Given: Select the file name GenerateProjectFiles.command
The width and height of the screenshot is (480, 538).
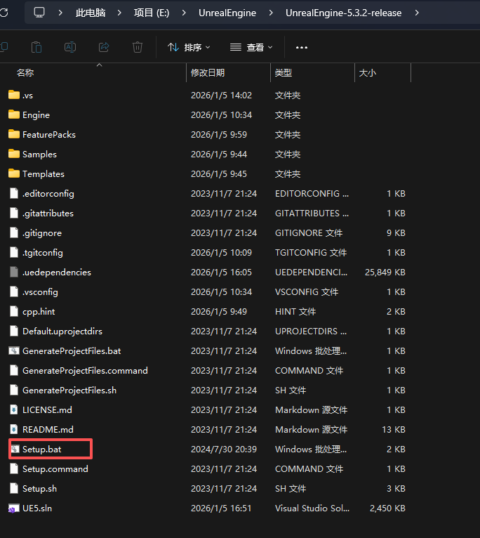Looking at the screenshot, I should pos(85,371).
